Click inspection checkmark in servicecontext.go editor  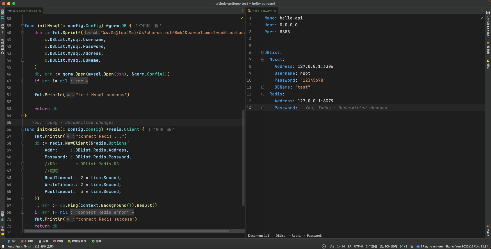242,18
